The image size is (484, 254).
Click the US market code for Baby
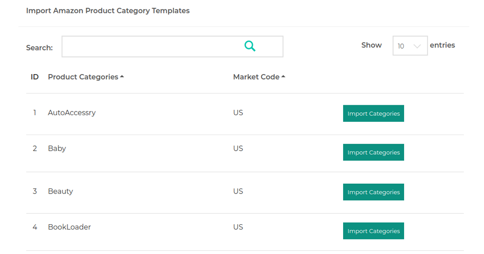tap(238, 149)
